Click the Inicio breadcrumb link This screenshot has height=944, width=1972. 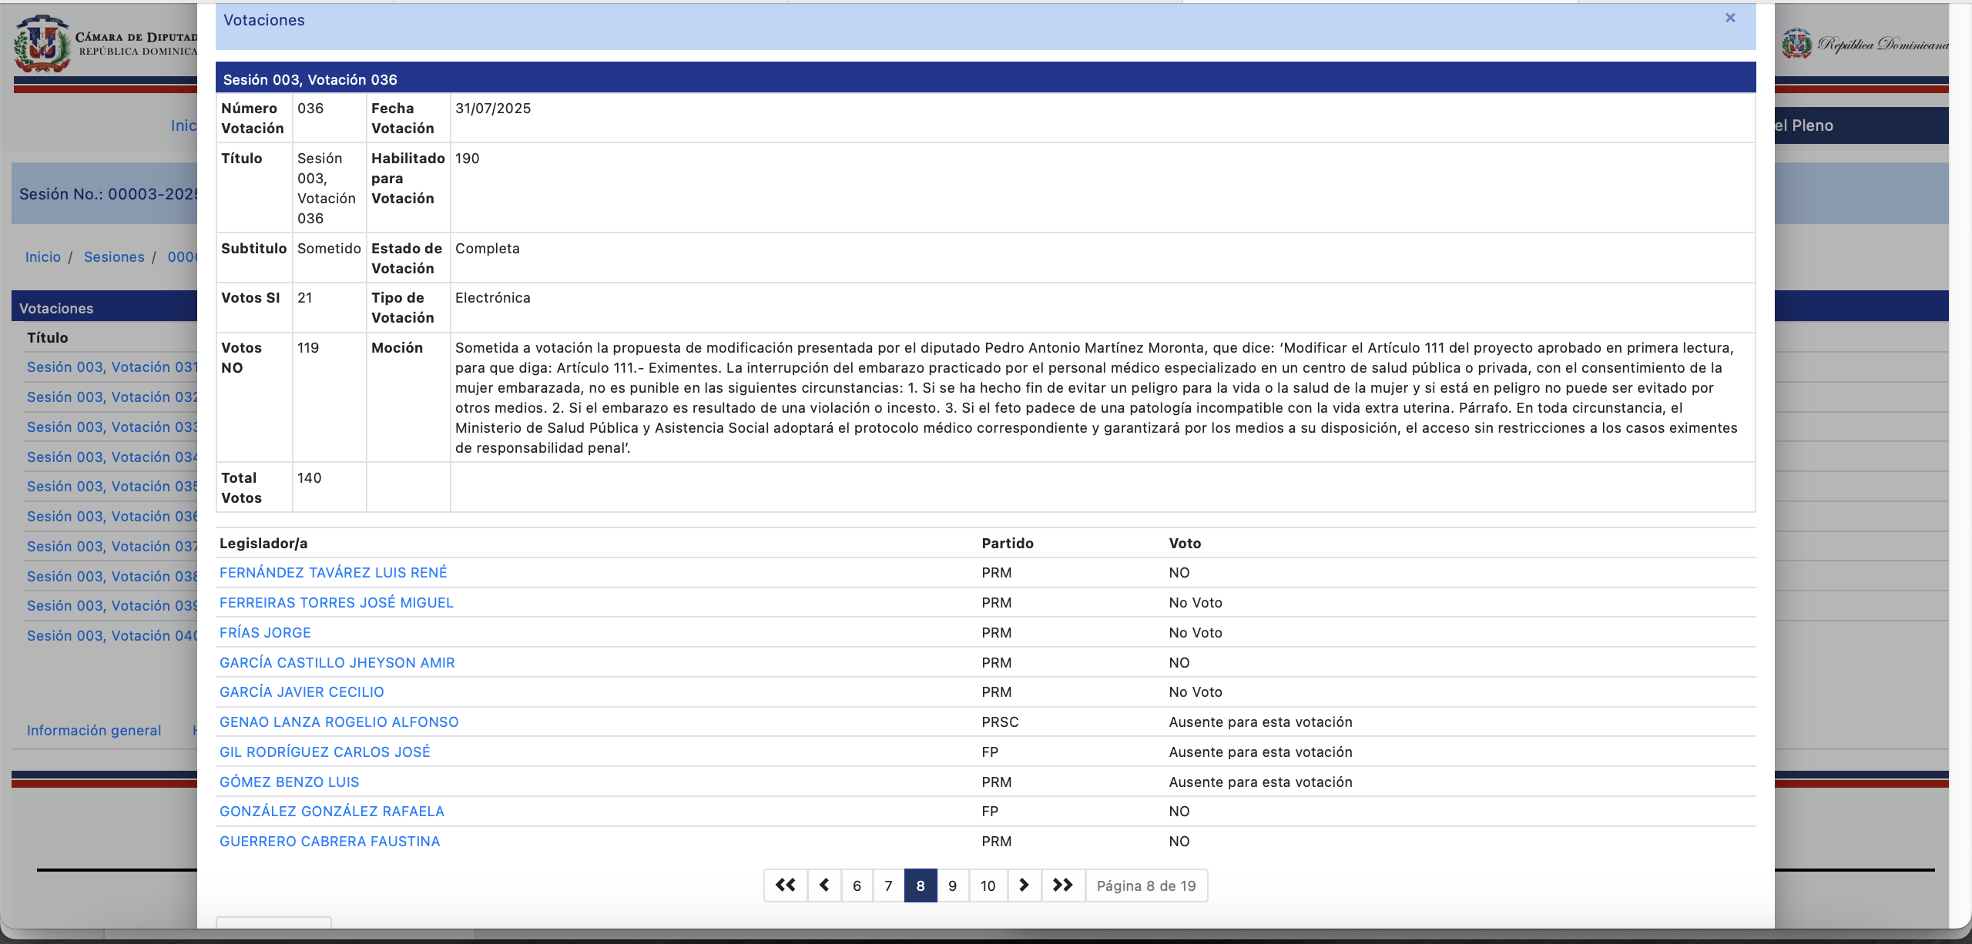tap(42, 257)
